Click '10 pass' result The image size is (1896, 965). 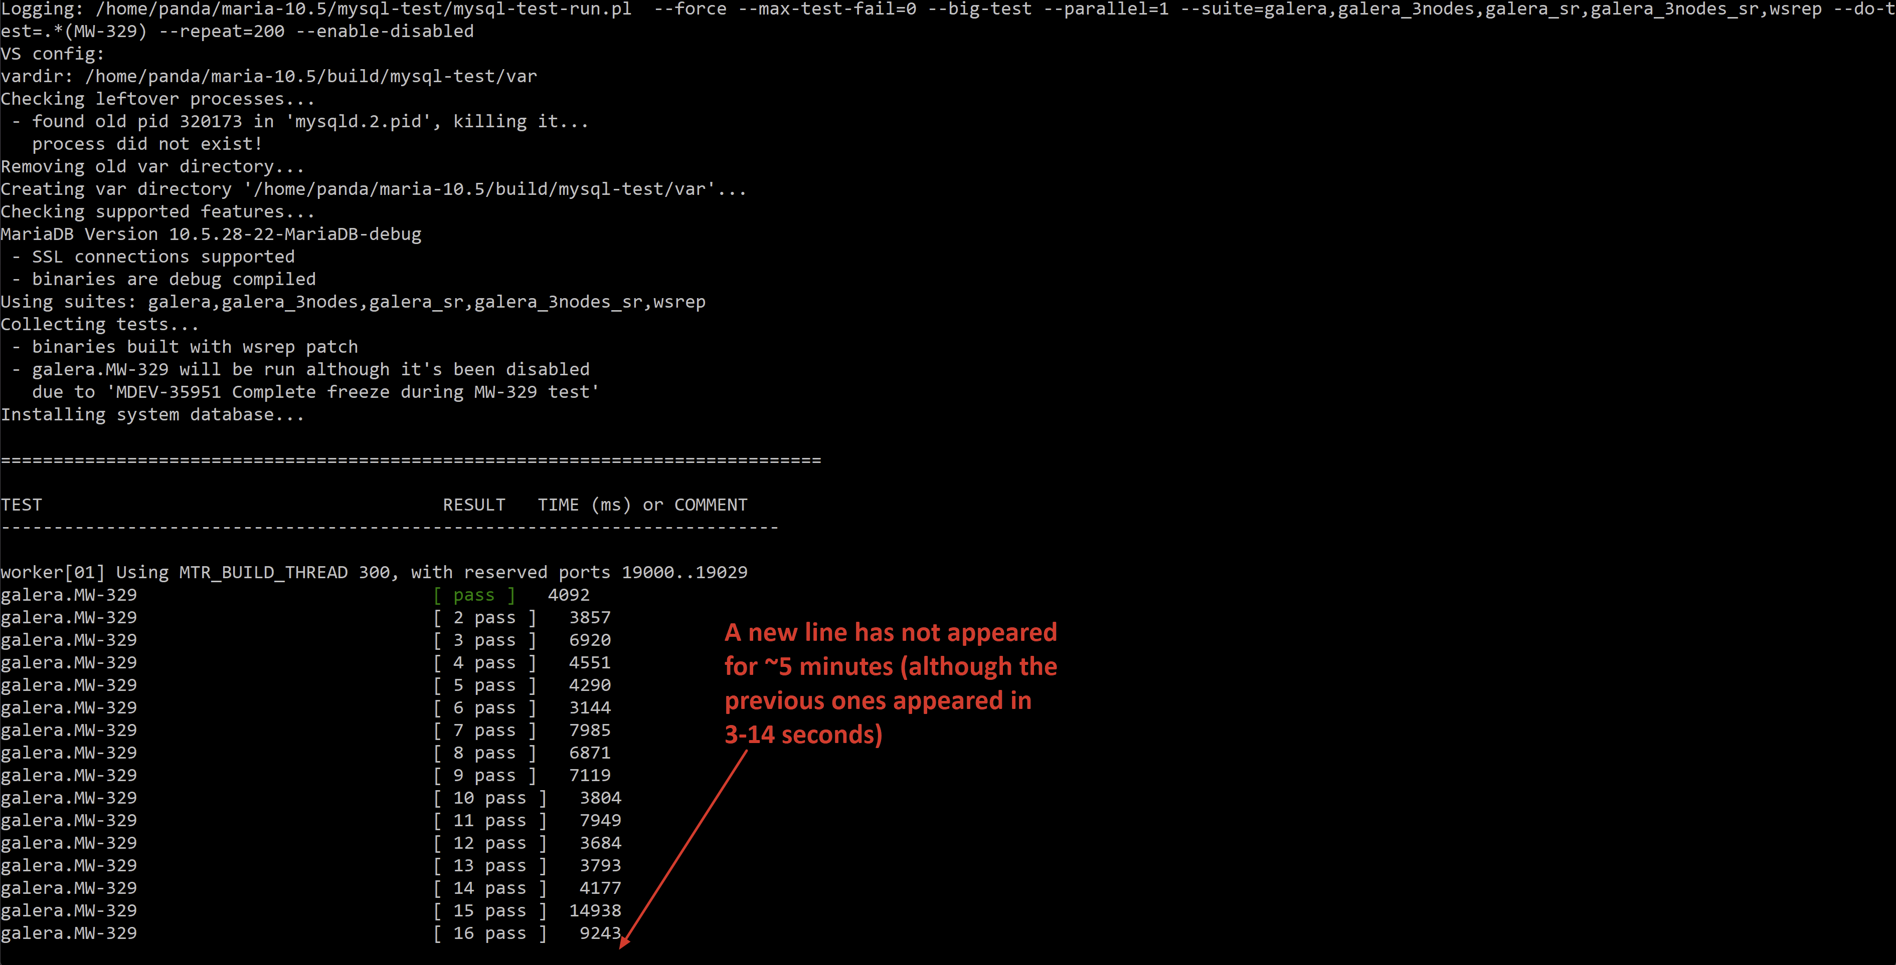(489, 798)
